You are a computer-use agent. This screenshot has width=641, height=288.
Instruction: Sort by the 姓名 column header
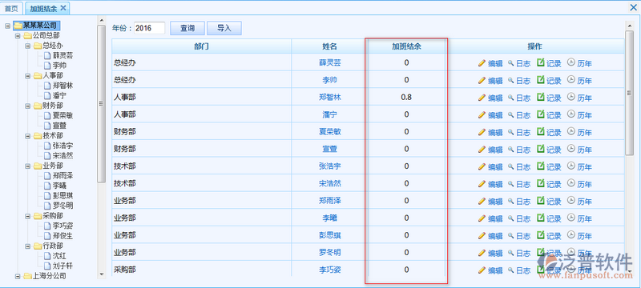pos(329,46)
